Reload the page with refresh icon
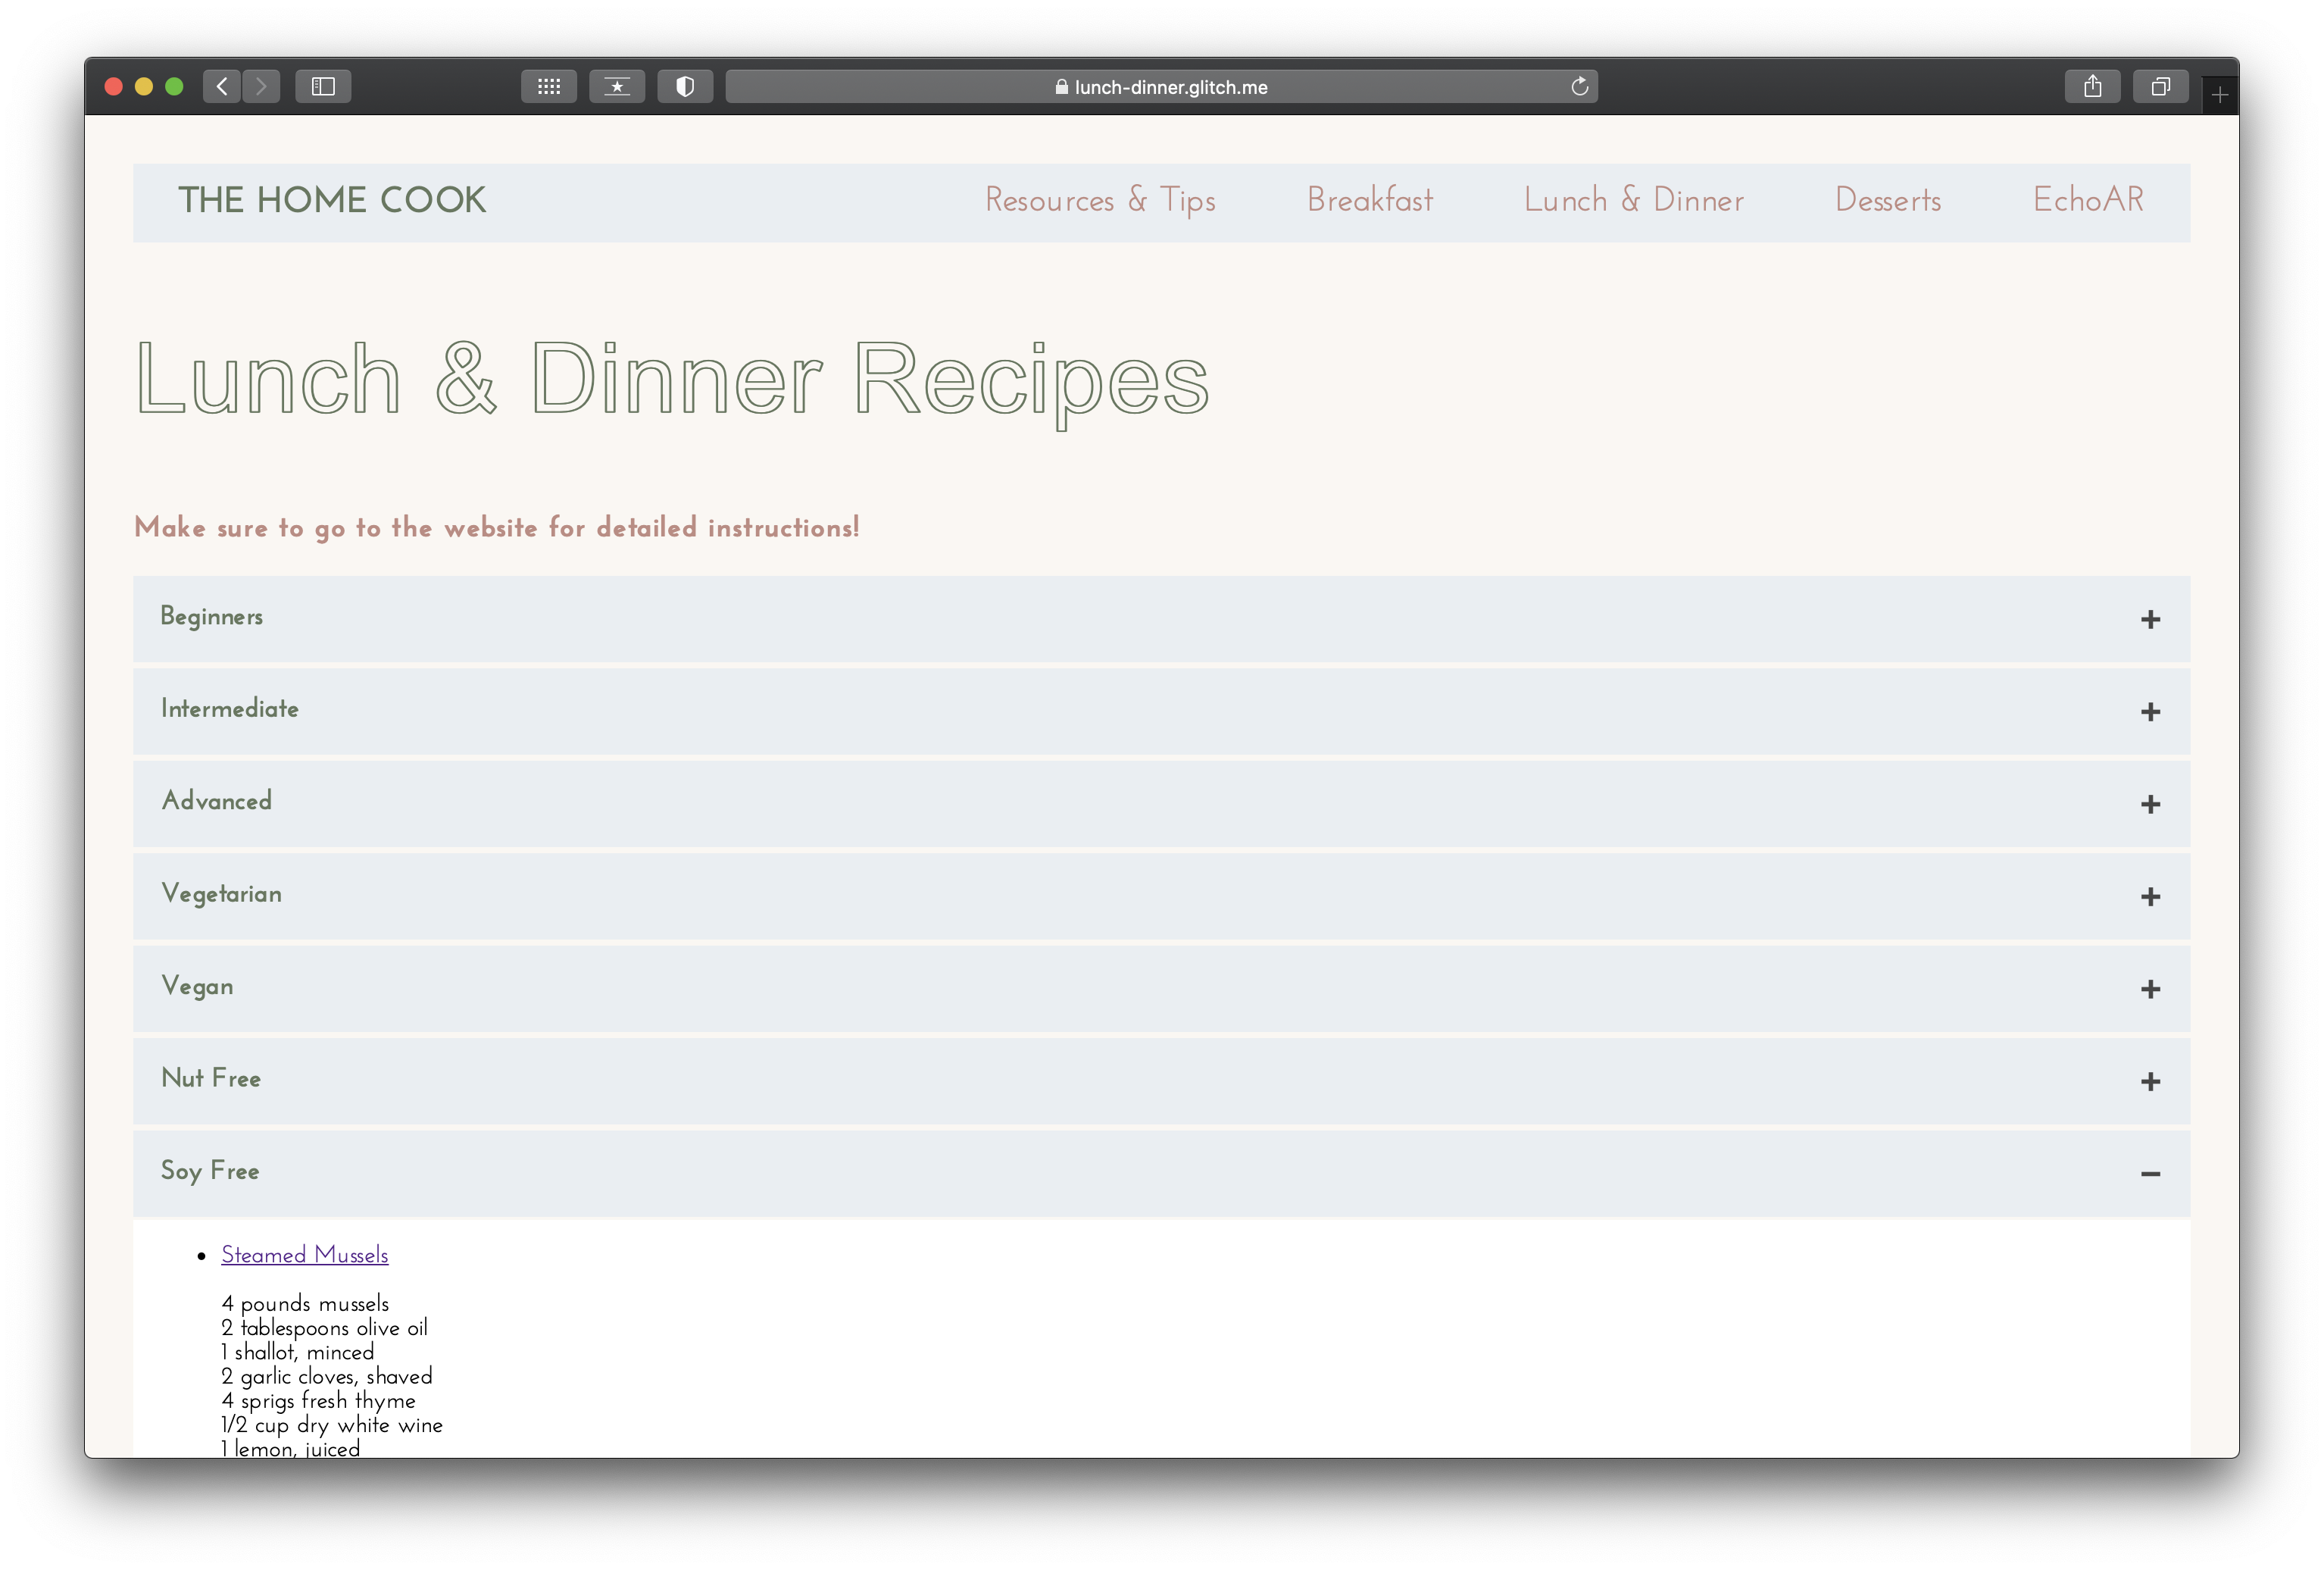This screenshot has width=2324, height=1570. (1579, 86)
